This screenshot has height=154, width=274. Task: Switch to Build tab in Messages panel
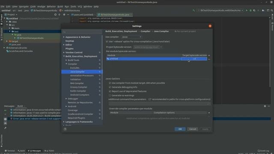pyautogui.click(x=20, y=106)
